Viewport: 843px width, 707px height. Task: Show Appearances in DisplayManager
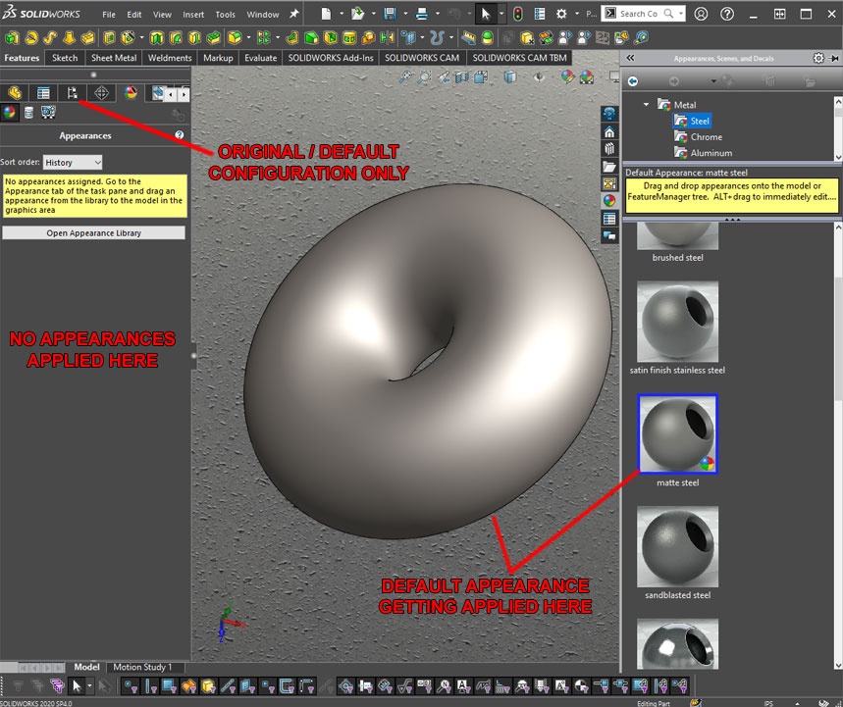[9, 113]
